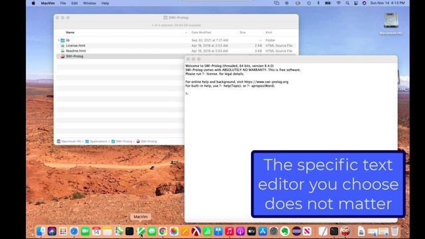Open Notes app in dock
This screenshot has height=239, width=425.
[x=108, y=231]
